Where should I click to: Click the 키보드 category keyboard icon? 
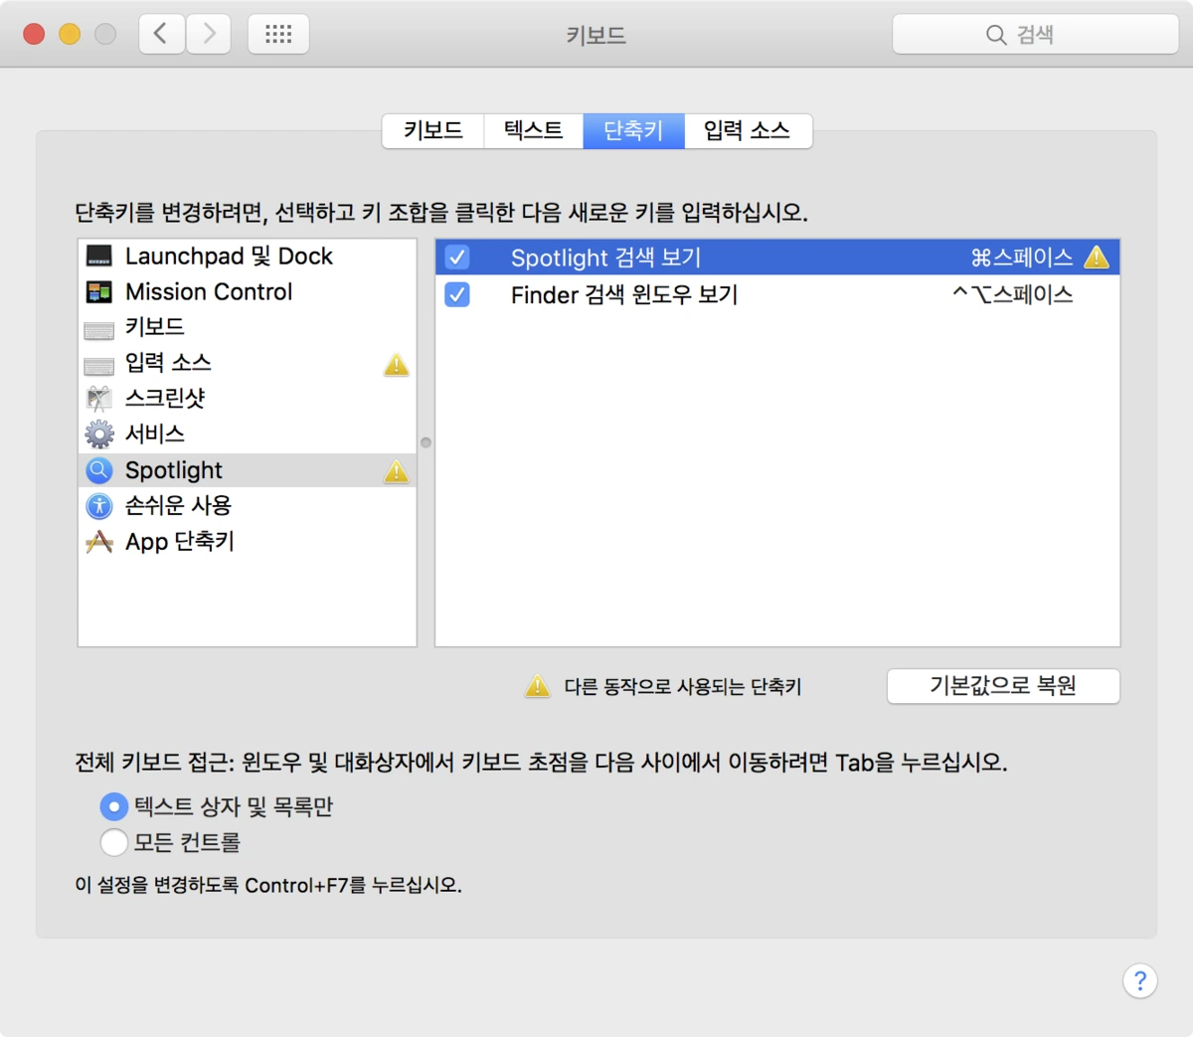[99, 330]
